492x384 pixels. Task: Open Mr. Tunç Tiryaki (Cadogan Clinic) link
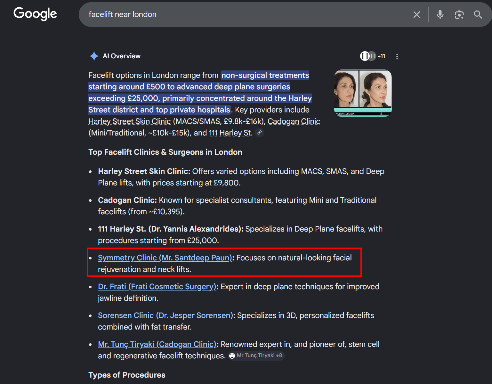pyautogui.click(x=157, y=344)
